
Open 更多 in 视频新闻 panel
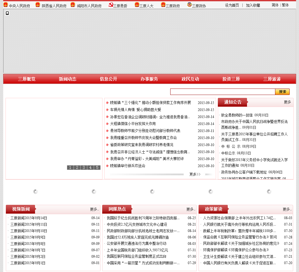point(94,209)
